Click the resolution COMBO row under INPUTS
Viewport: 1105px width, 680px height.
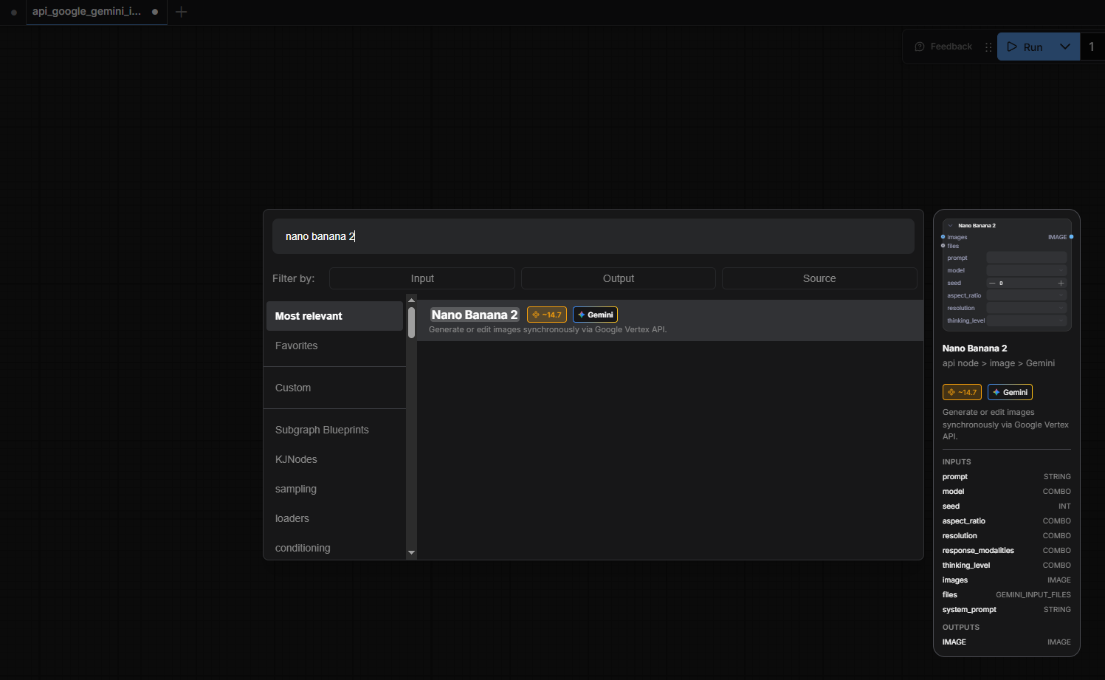pyautogui.click(x=1007, y=536)
